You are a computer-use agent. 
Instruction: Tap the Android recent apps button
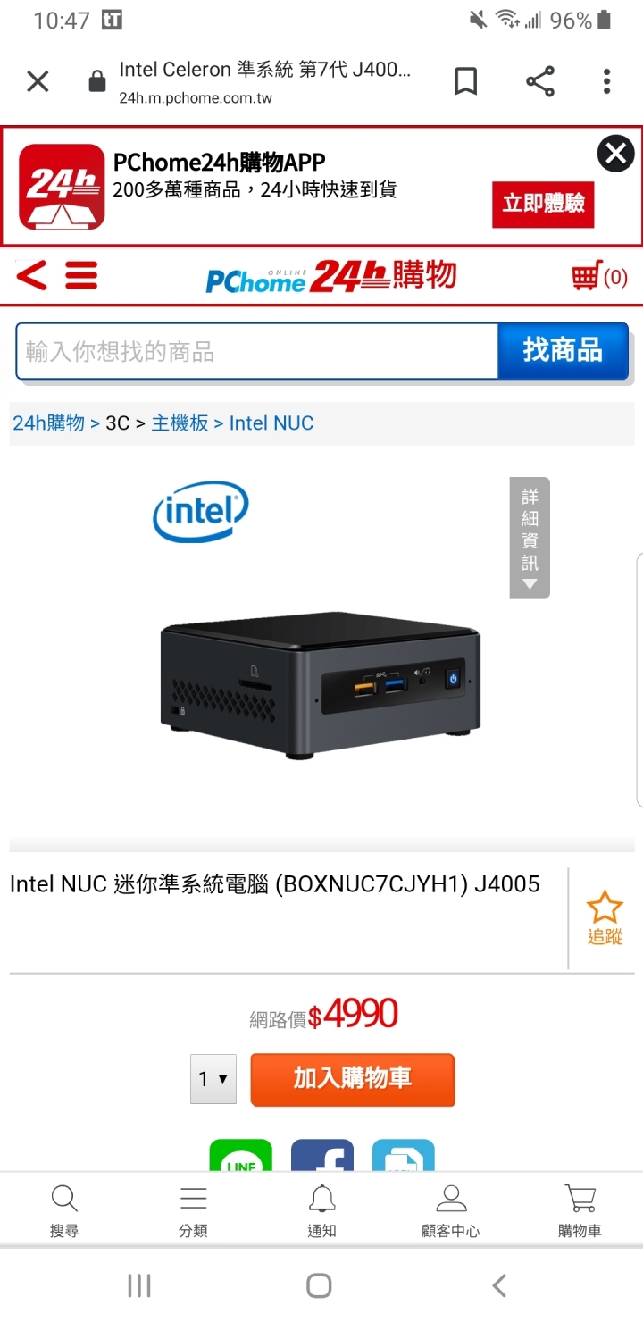pos(139,1285)
